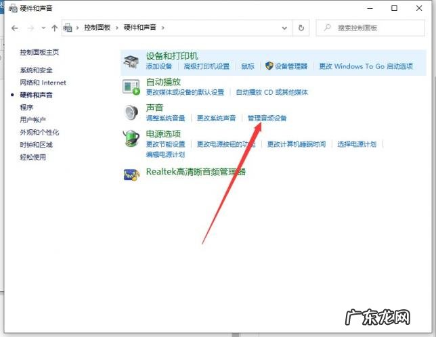Click 高级打印机设置 link
This screenshot has width=436, height=337.
point(206,66)
